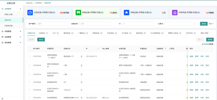Click 设备运维 in the breadcrumb

(29, 3)
